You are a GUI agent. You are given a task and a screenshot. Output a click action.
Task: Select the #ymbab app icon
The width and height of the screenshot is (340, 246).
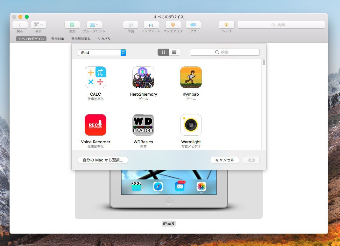coord(191,77)
